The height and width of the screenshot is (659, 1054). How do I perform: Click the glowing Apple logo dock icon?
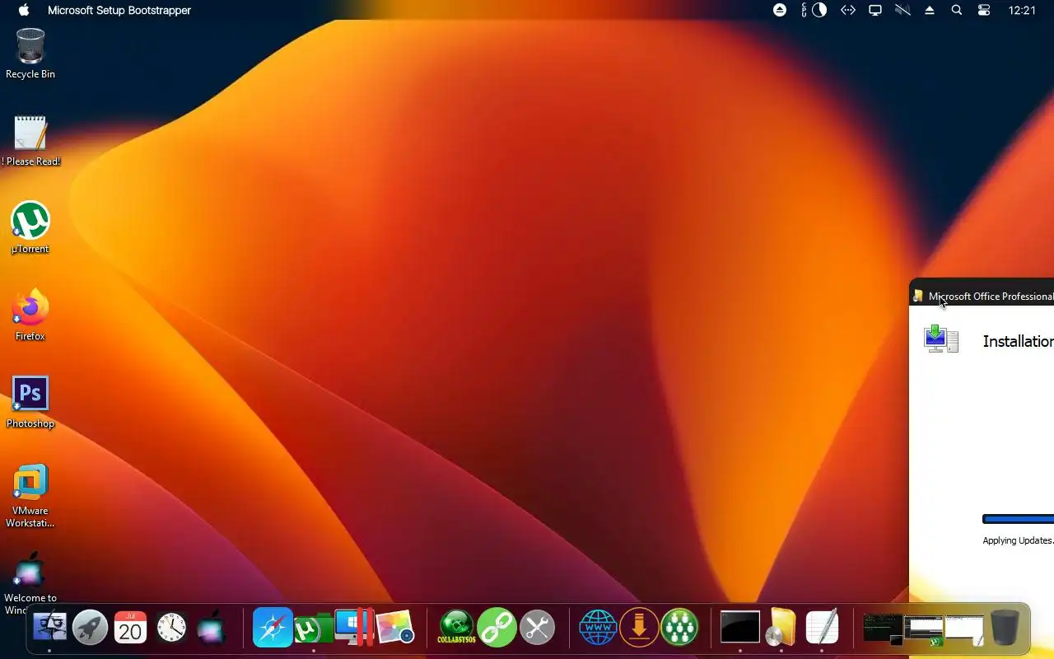pyautogui.click(x=212, y=628)
